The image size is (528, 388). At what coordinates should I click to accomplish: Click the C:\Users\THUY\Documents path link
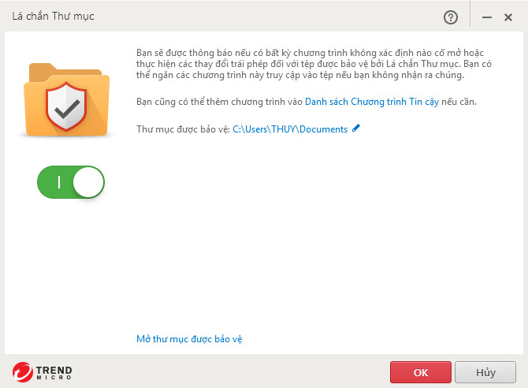290,129
